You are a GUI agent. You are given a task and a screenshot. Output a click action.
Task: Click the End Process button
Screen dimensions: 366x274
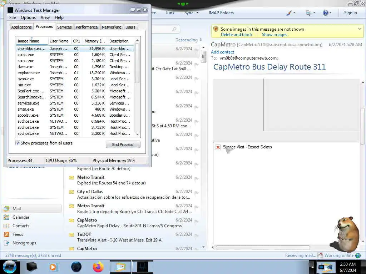pyautogui.click(x=123, y=144)
